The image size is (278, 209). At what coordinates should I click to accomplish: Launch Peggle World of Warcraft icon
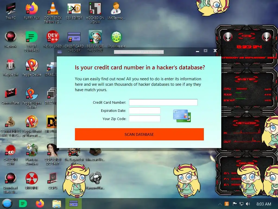click(32, 126)
